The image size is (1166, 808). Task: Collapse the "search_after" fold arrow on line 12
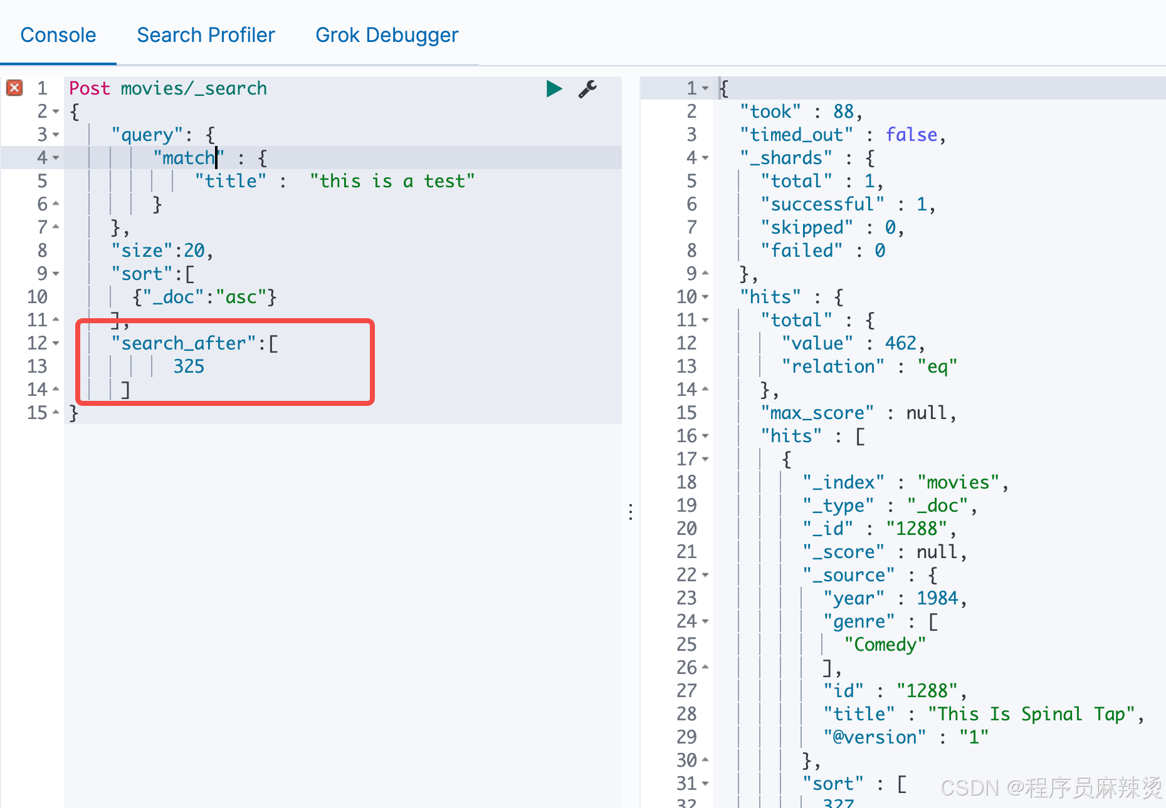(56, 343)
